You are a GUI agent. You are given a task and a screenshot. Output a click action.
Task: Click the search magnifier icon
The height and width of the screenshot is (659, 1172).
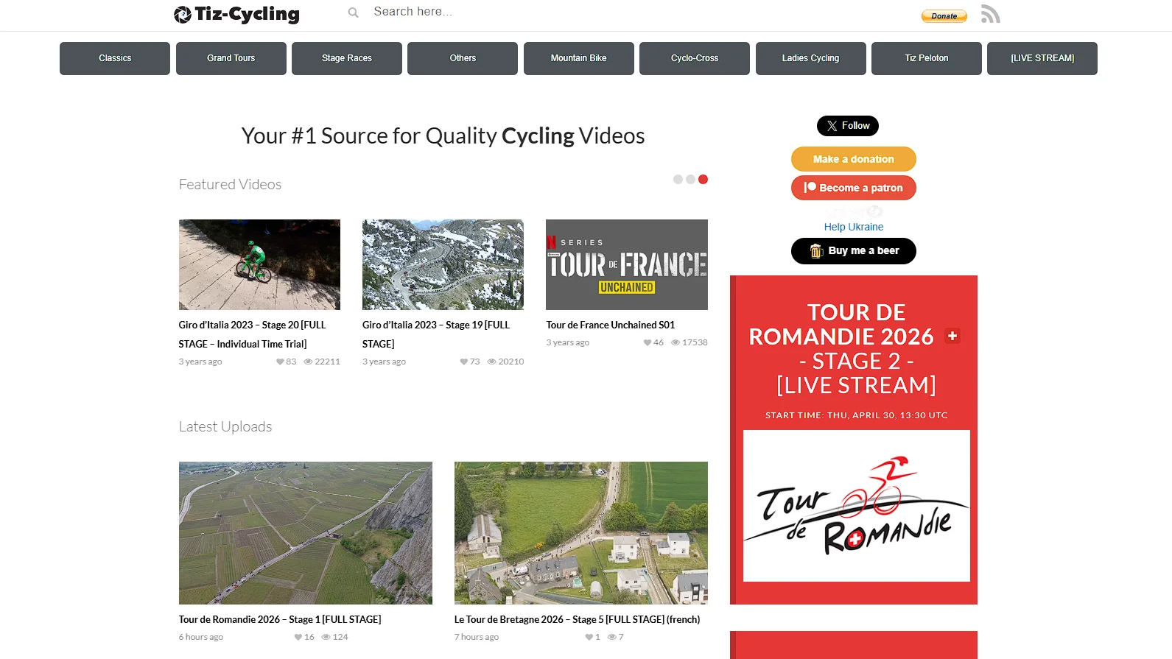click(x=354, y=13)
